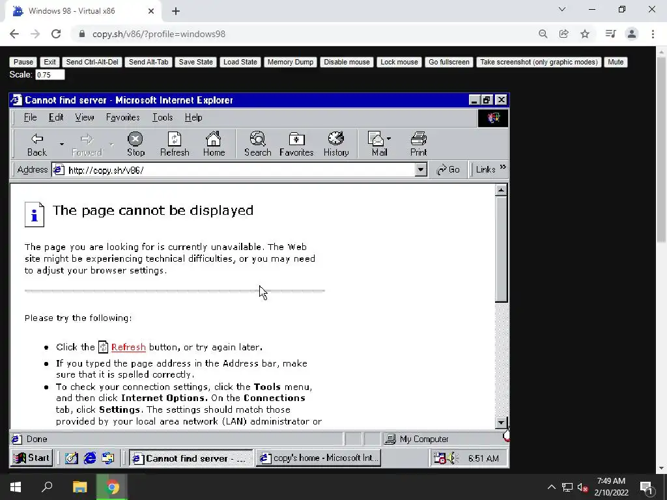
Task: Click the IE page icon in address bar
Action: 59,170
